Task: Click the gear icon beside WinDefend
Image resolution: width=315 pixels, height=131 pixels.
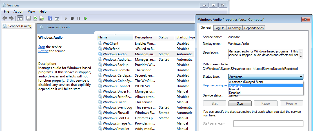Action: pos(100,49)
